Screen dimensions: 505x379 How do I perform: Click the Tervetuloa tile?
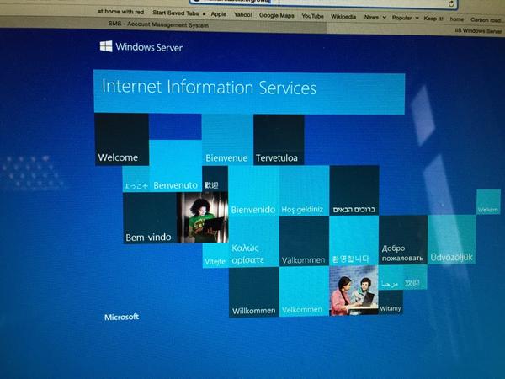tap(279, 140)
